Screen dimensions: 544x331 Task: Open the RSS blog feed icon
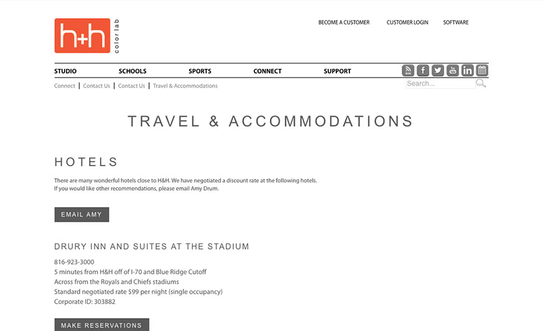click(408, 70)
